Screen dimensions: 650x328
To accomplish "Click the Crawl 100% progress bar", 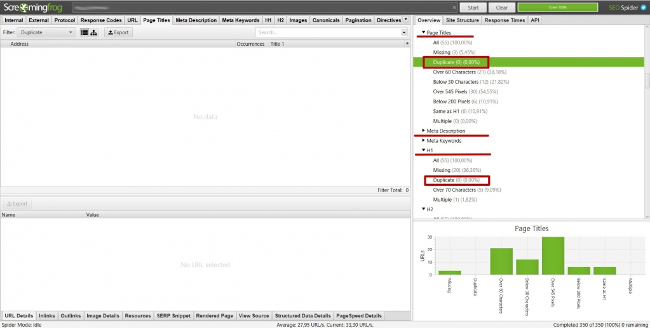I will (557, 8).
